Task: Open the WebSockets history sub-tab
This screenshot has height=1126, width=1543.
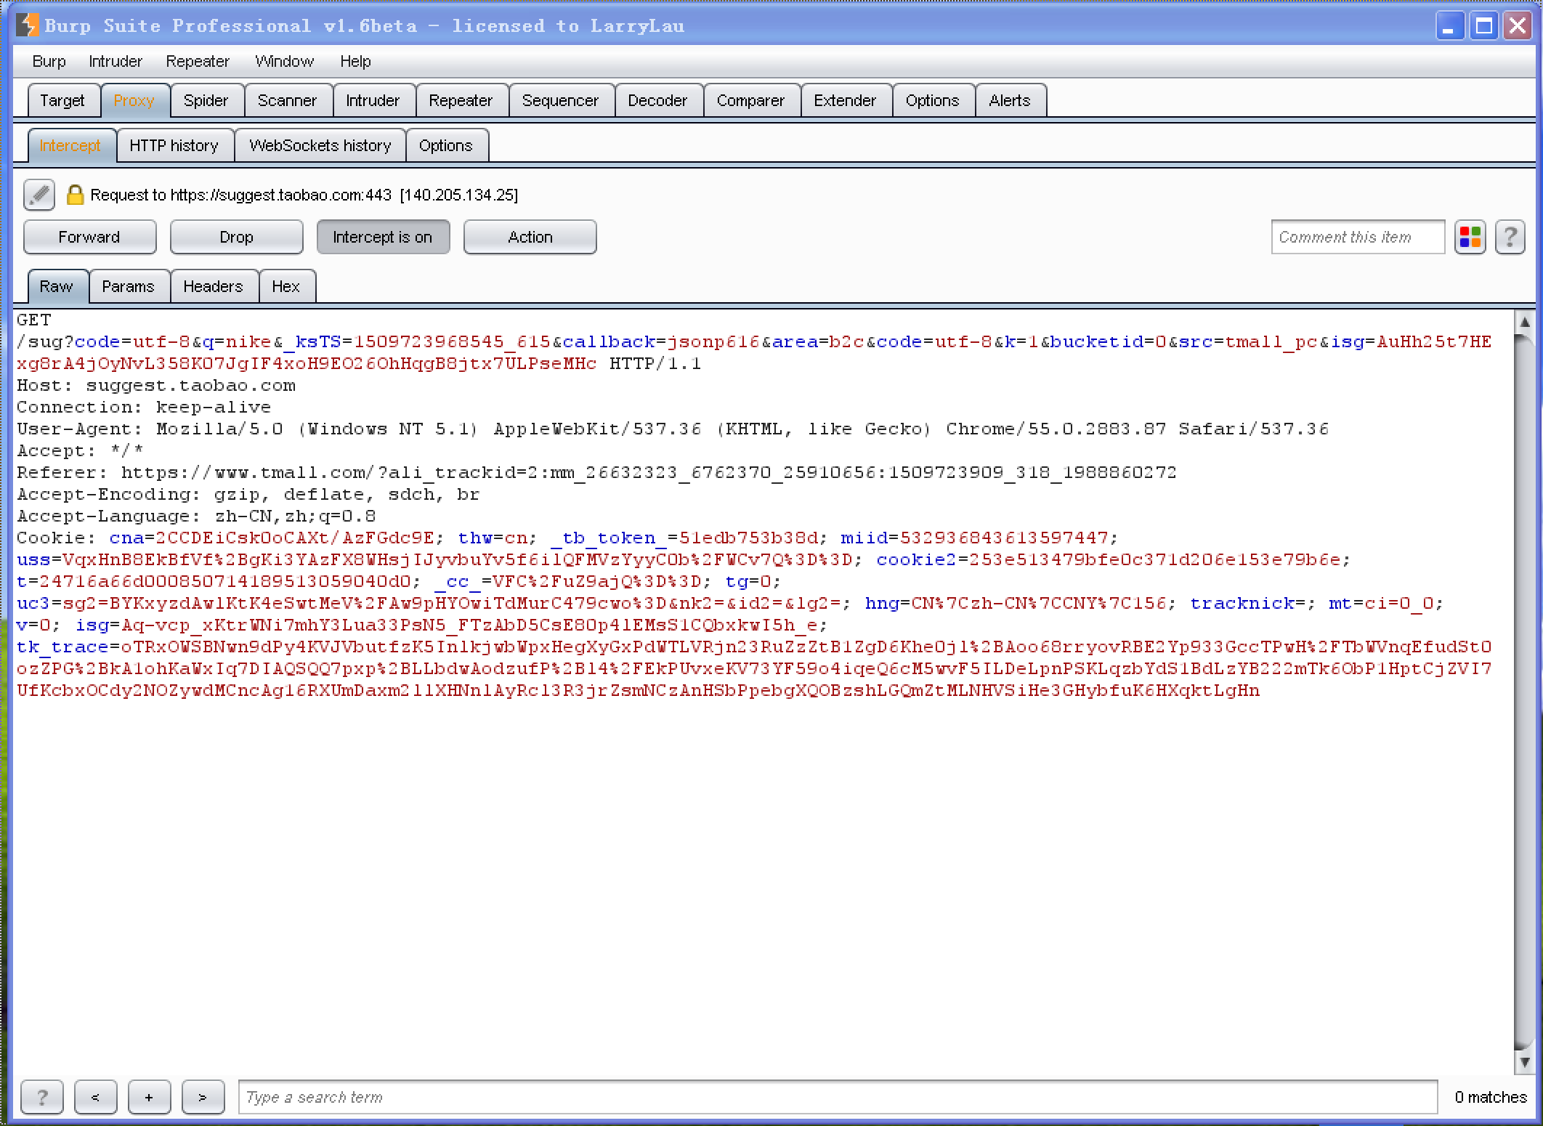Action: coord(320,145)
